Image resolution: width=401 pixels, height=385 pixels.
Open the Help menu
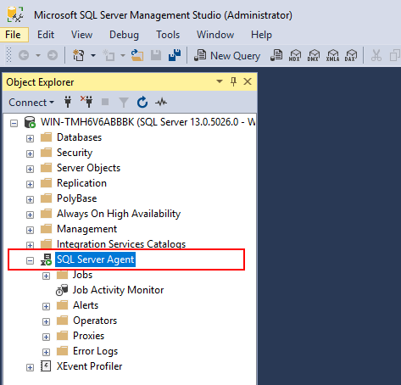(261, 35)
